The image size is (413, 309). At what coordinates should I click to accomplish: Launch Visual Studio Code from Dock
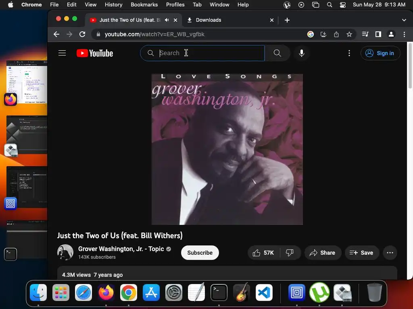(x=264, y=293)
